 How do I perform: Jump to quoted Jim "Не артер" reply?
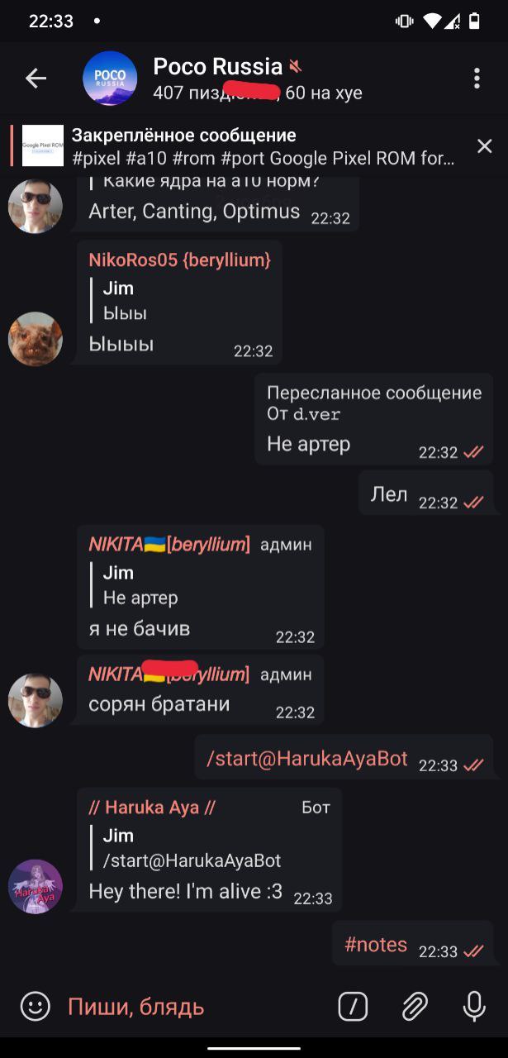(140, 584)
